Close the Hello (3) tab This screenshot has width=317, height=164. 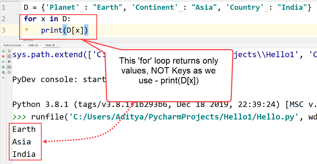tap(40, 45)
